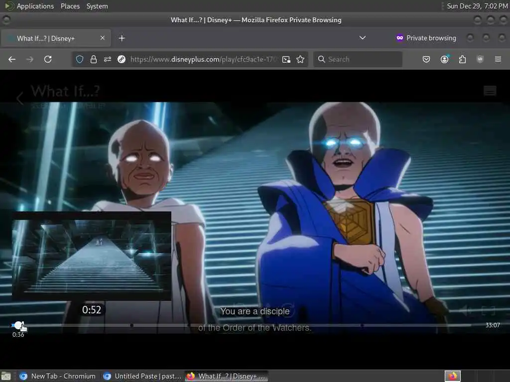Click the Private browsing indicator
Viewport: 510px width, 382px height.
[x=426, y=38]
